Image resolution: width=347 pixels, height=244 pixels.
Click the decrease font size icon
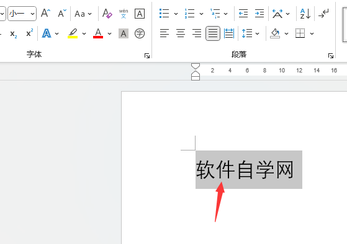pos(62,14)
